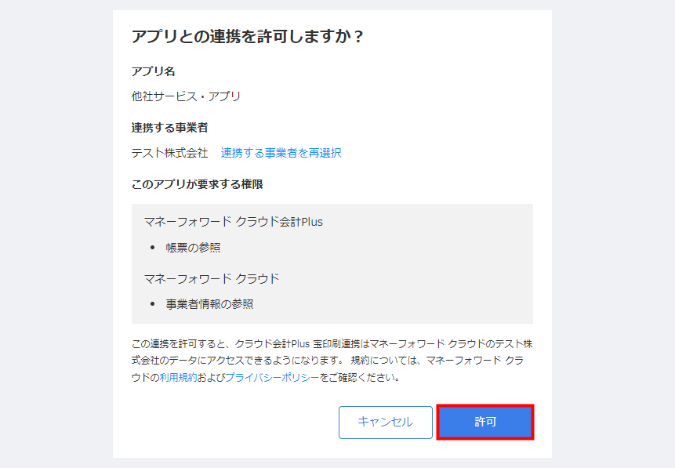The width and height of the screenshot is (675, 468).
Task: Select the 事業者情報の参照 permission item
Action: tap(209, 305)
